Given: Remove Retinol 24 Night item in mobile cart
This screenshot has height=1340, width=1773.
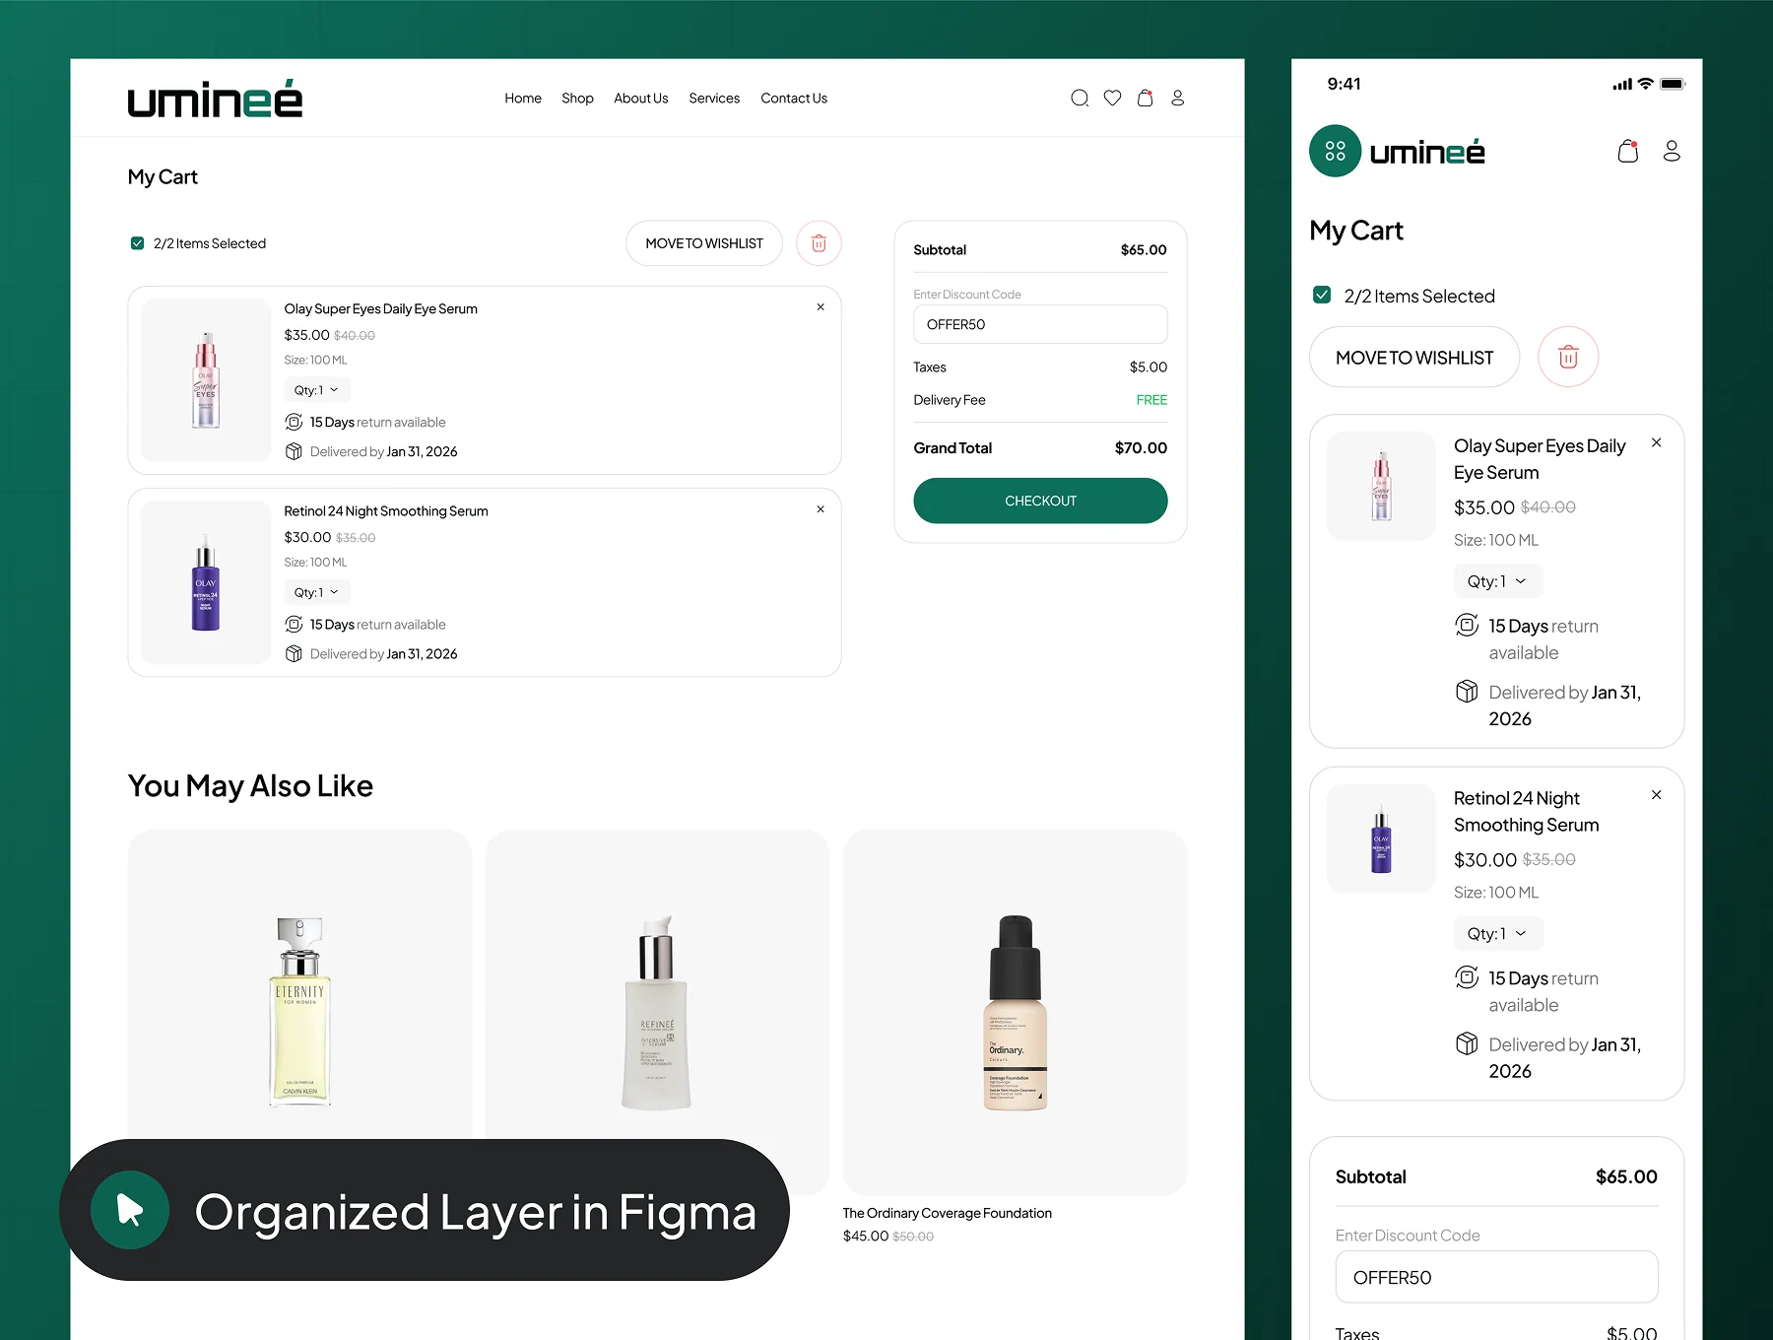Looking at the screenshot, I should click(x=1657, y=795).
